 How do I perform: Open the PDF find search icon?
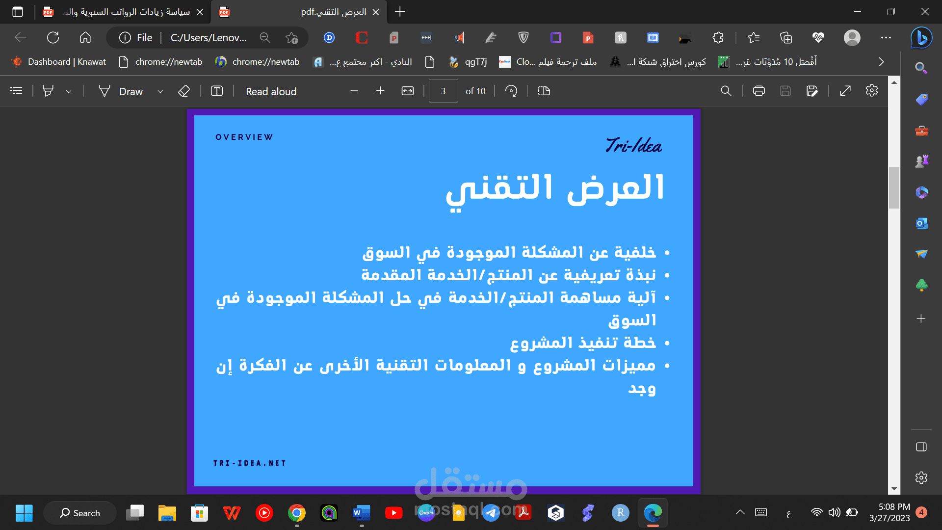[x=726, y=91]
